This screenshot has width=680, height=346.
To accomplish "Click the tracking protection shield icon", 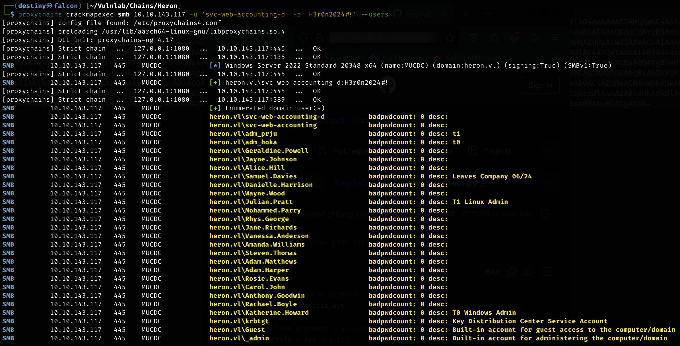I will (x=303, y=37).
